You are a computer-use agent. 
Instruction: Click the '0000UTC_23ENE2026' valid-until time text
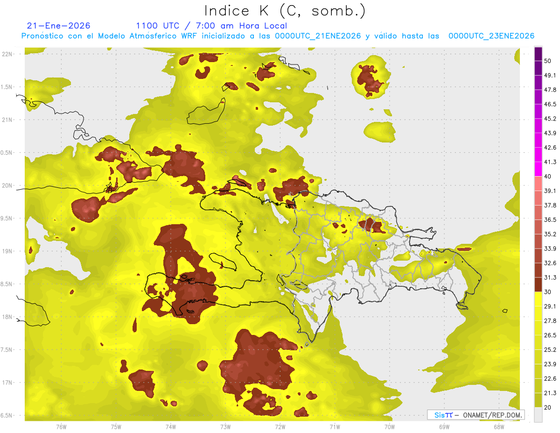(x=491, y=36)
